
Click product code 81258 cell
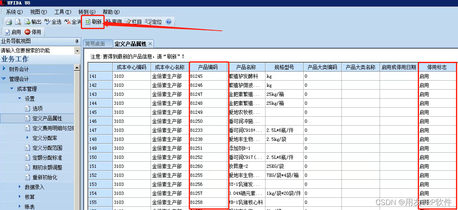(208, 202)
